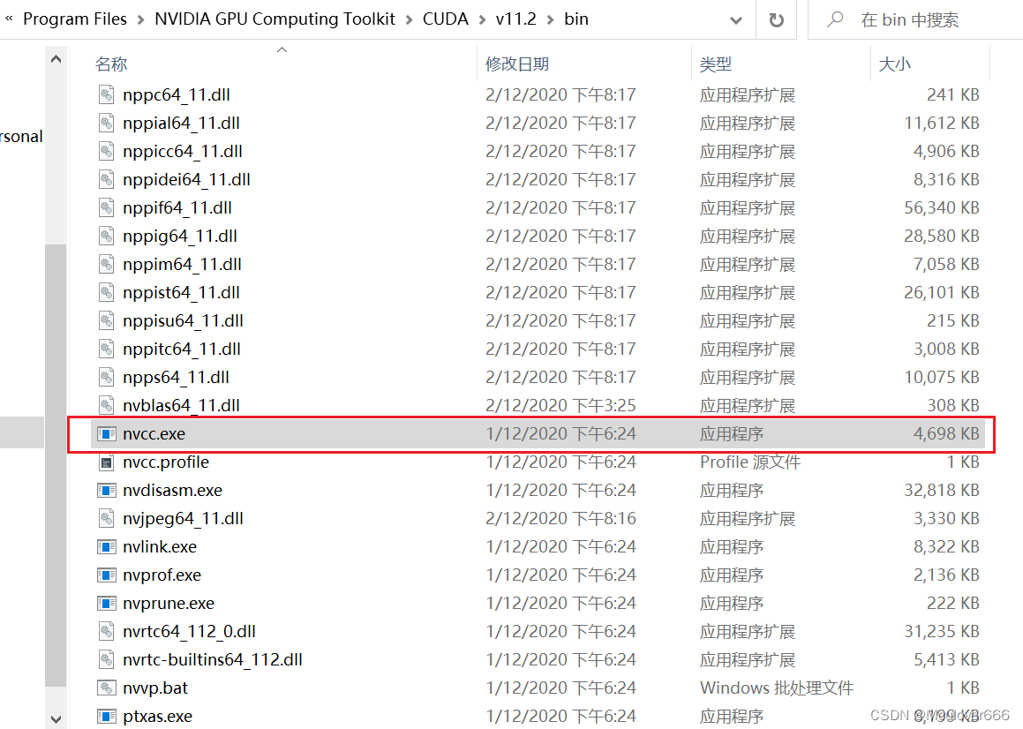Click the nppig64_11.dll file icon
Screen dimensions: 1023x729
tap(106, 237)
